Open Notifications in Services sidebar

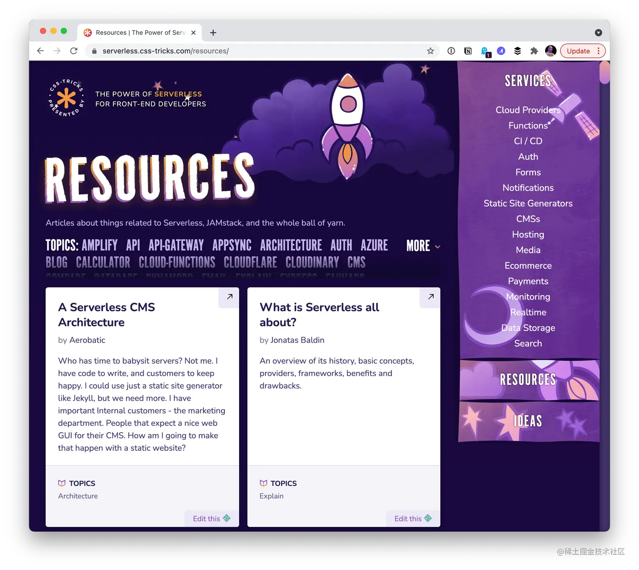[x=528, y=188]
